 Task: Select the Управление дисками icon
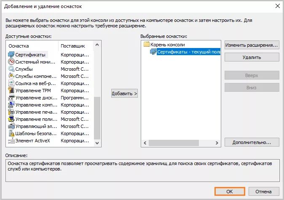pos(11,98)
